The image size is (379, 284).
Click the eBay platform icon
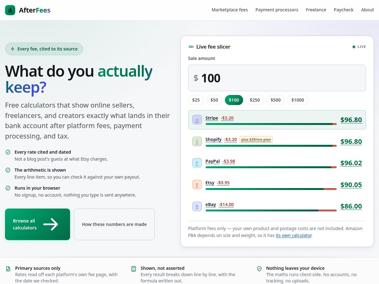point(197,206)
